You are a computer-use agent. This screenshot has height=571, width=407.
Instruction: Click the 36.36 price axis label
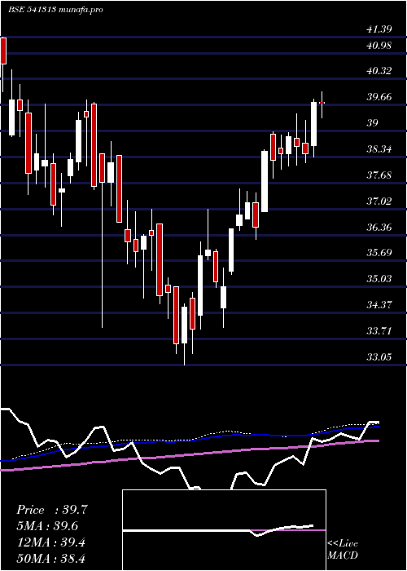pos(379,228)
